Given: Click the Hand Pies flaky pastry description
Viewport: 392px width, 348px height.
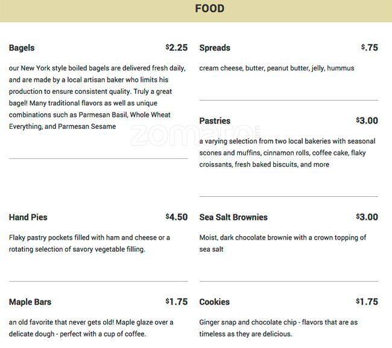Looking at the screenshot, I should point(89,243).
